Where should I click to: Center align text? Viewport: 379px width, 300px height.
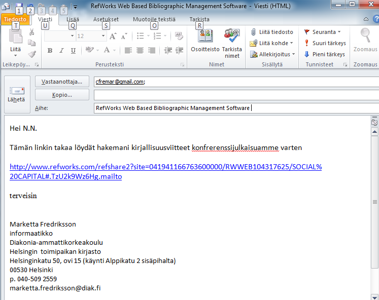[140, 50]
